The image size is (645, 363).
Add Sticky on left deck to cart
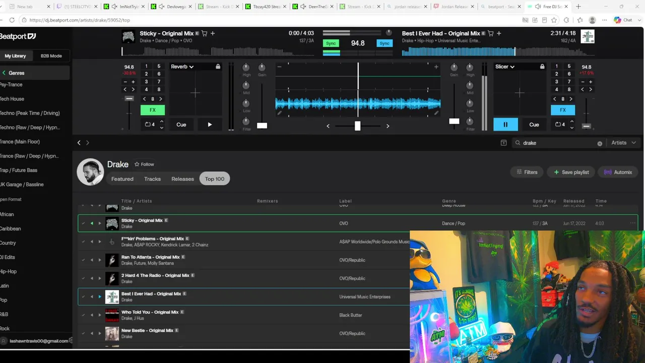[205, 33]
